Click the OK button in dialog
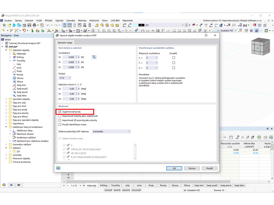 coord(174,168)
